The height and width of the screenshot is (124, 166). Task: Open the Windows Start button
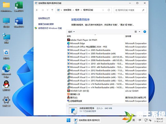tap(68, 120)
